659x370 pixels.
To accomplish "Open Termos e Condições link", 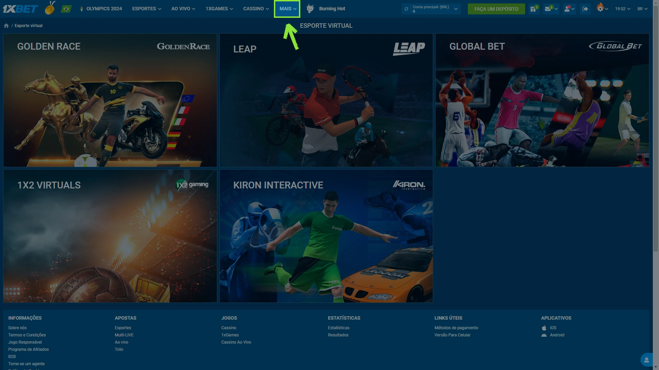I will pyautogui.click(x=27, y=335).
